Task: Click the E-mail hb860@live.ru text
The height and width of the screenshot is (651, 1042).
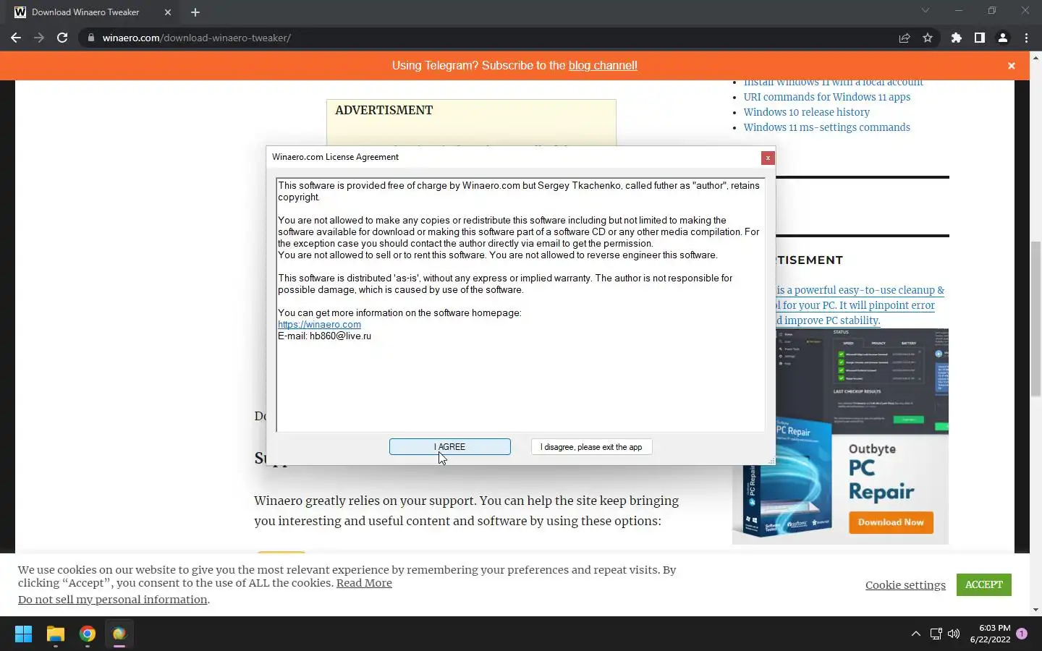Action: pos(324,336)
